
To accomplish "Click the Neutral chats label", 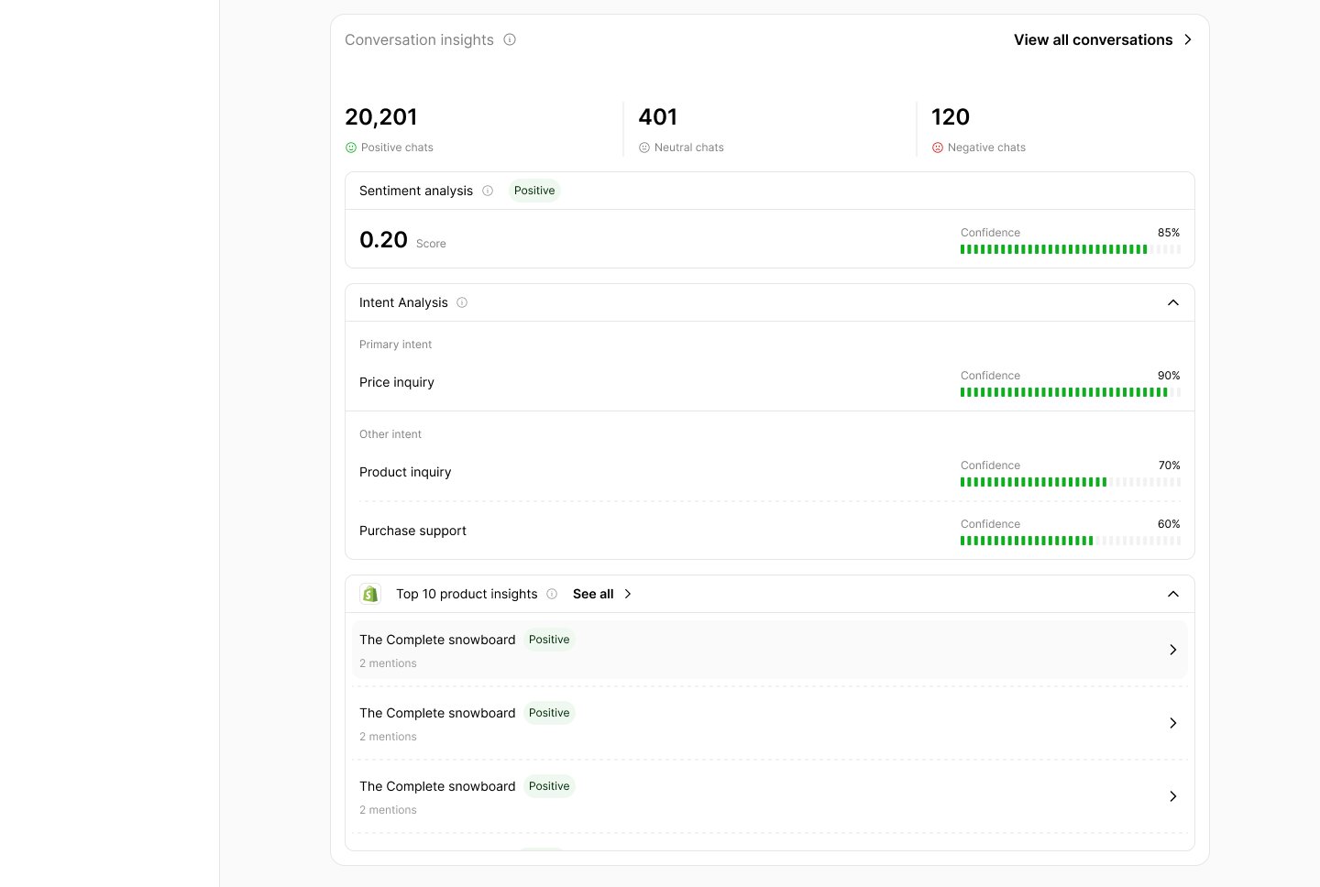I will pyautogui.click(x=689, y=148).
